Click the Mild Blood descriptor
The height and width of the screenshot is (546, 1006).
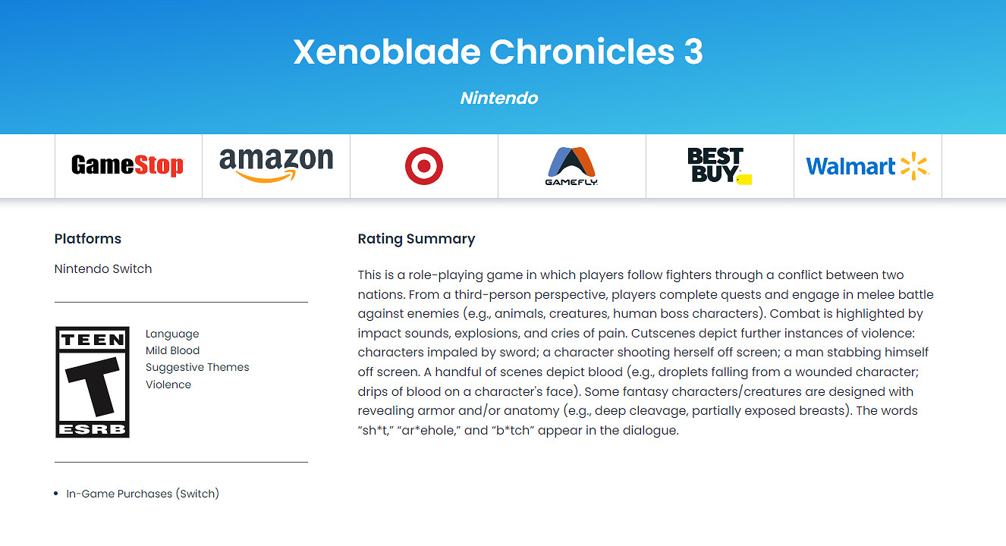pos(173,350)
